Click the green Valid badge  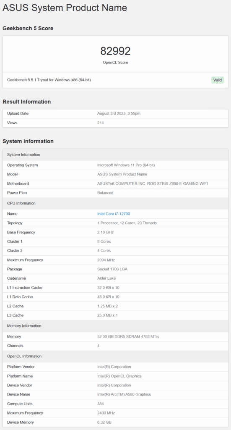(218, 80)
